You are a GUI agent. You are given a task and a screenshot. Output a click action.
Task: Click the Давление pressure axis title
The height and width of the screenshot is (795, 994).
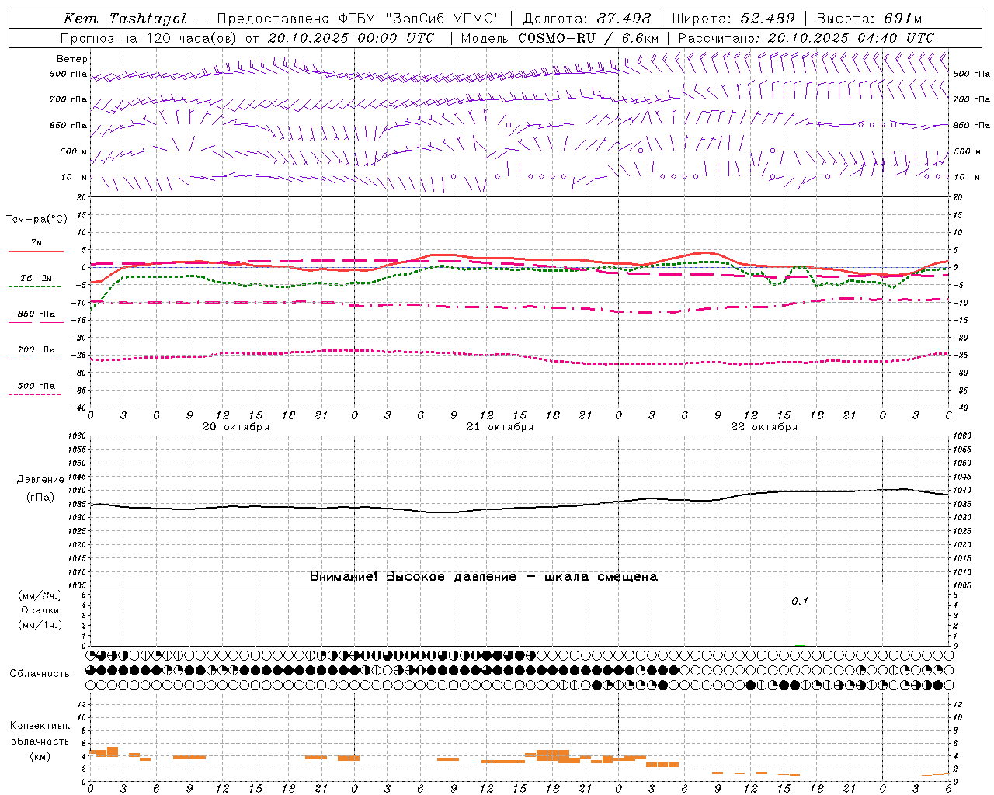(x=40, y=480)
